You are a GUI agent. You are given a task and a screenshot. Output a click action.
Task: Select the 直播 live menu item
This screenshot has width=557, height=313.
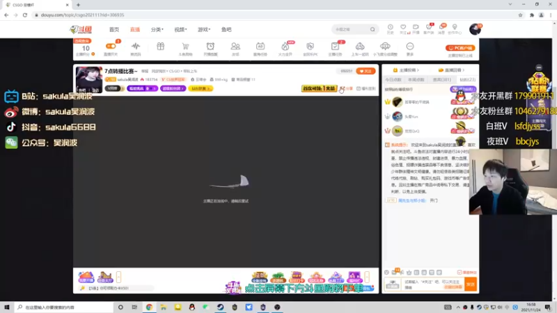(135, 29)
